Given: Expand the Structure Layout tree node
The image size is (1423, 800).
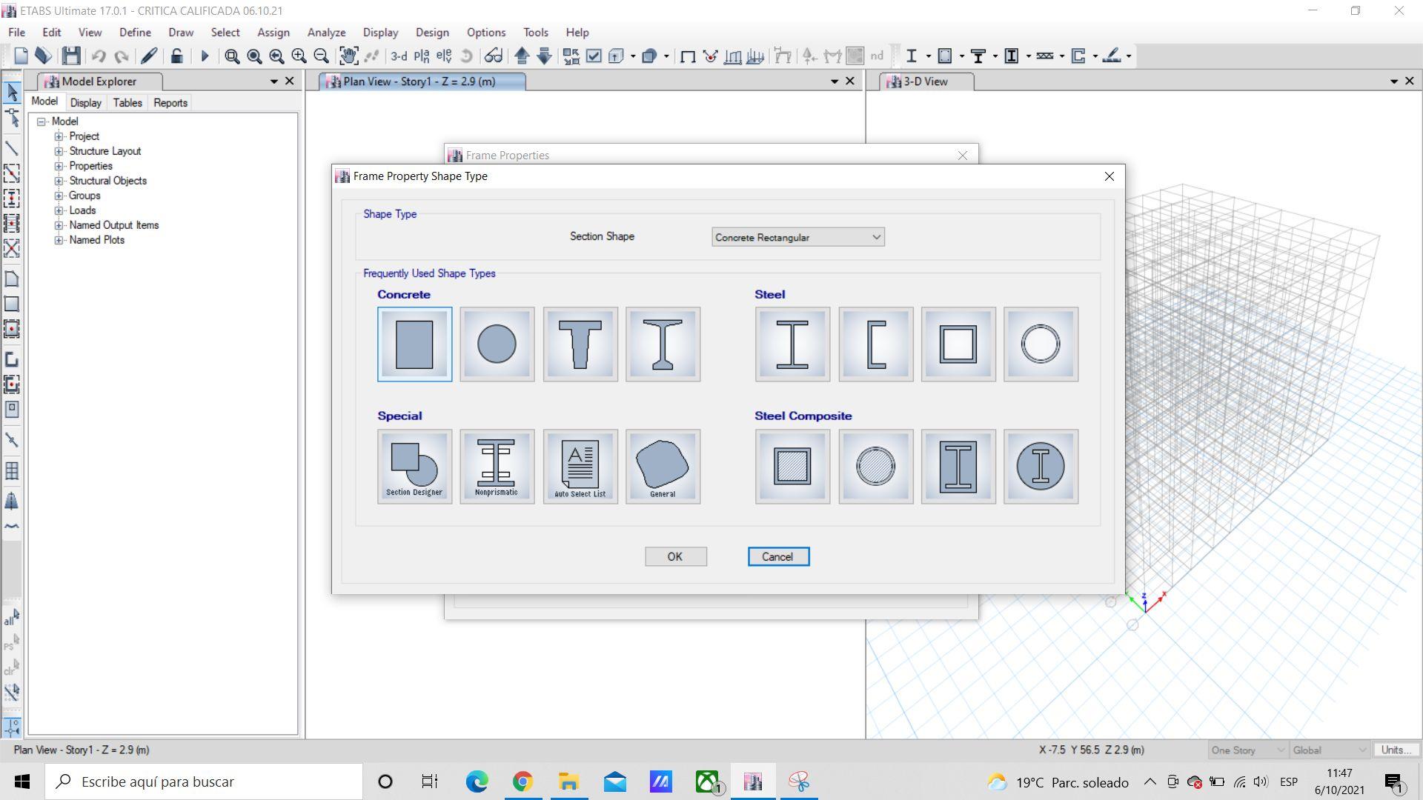Looking at the screenshot, I should (x=59, y=151).
